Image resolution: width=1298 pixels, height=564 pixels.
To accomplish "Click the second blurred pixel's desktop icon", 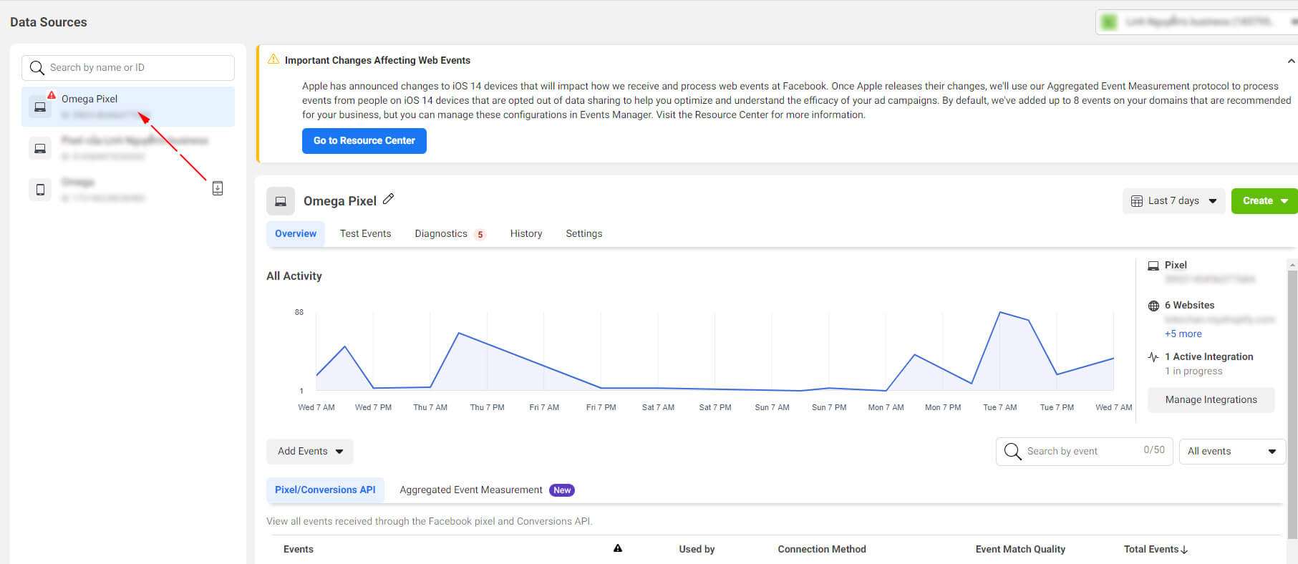I will pyautogui.click(x=40, y=148).
